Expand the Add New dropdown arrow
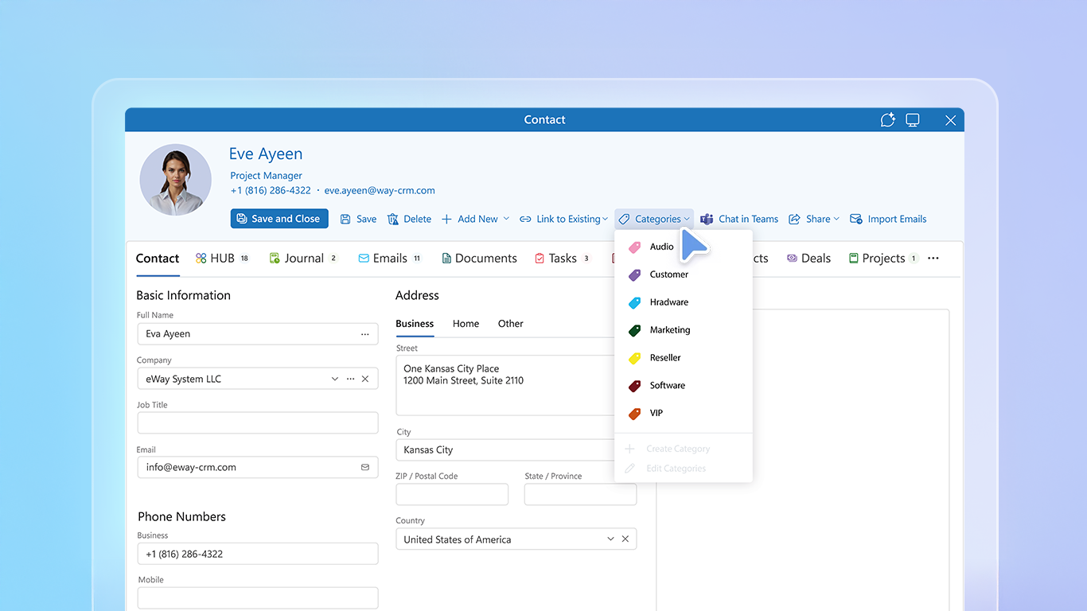Screen dimensions: 1087x611 (506, 219)
